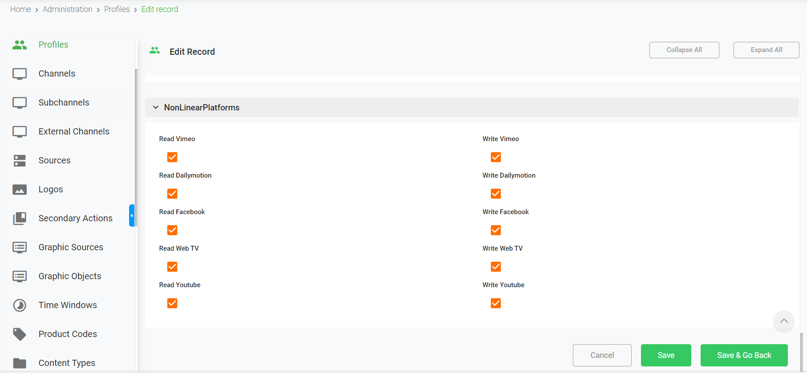Click the Sources server icon
Image resolution: width=807 pixels, height=374 pixels.
[20, 160]
